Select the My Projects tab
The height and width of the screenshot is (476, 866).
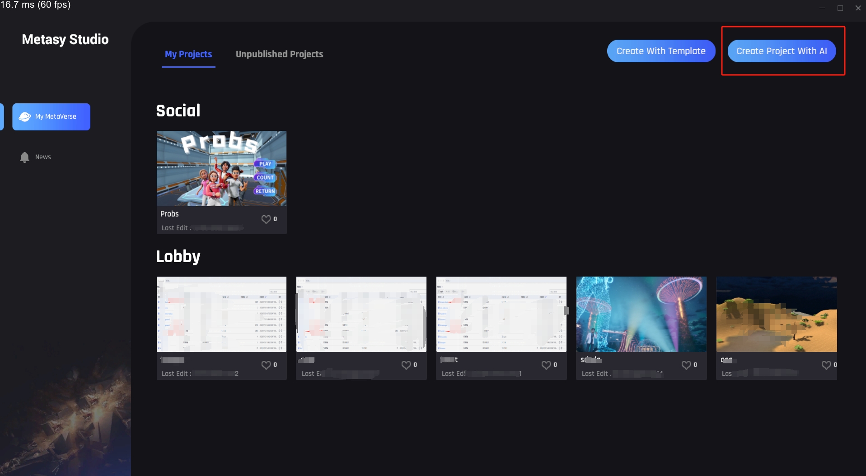point(188,54)
